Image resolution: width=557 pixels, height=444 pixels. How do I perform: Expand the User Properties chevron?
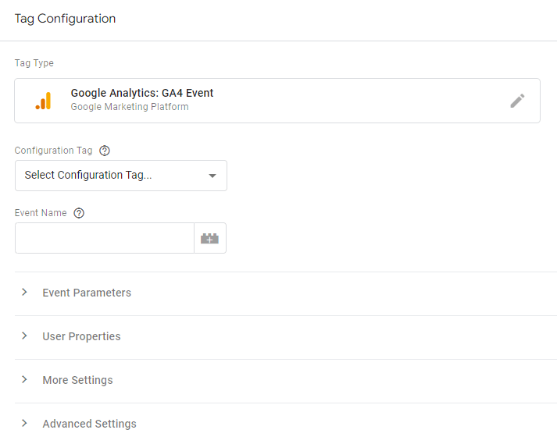tap(24, 336)
